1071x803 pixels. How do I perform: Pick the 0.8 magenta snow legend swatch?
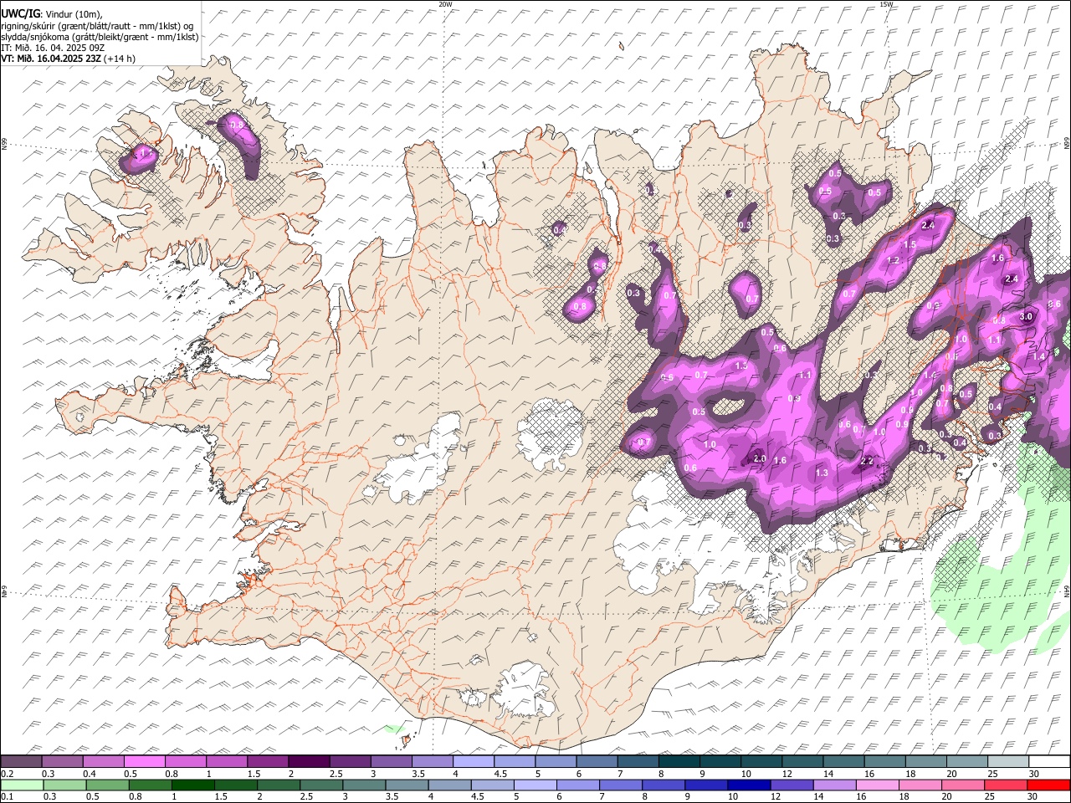point(185,762)
